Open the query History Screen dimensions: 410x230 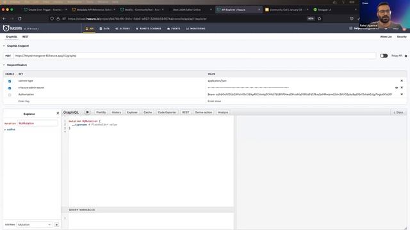pos(117,112)
